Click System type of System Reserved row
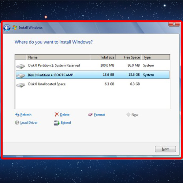 pos(149,66)
